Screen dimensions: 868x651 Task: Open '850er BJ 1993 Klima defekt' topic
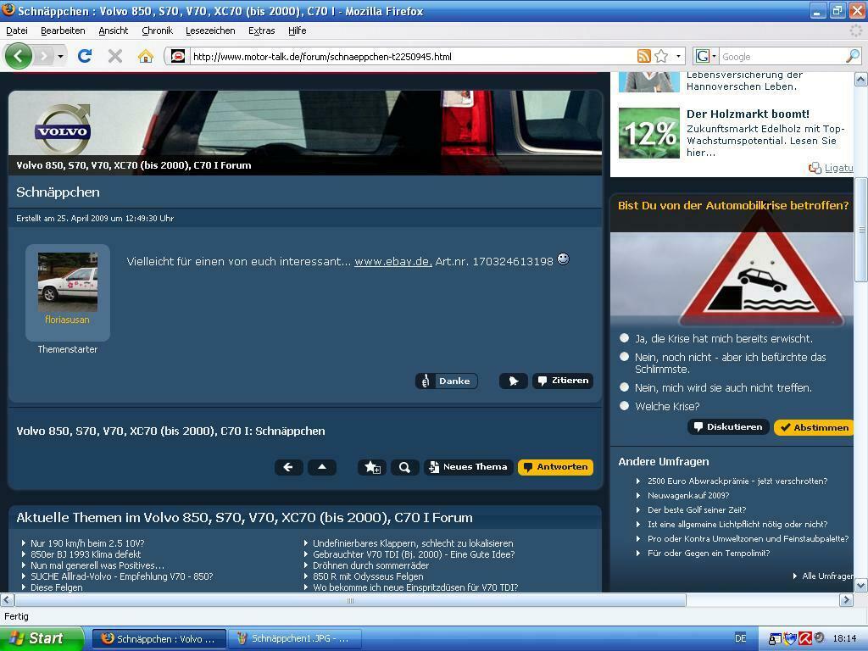click(86, 554)
